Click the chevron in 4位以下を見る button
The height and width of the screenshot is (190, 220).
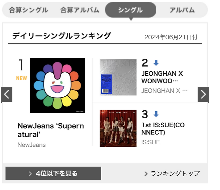(30, 174)
